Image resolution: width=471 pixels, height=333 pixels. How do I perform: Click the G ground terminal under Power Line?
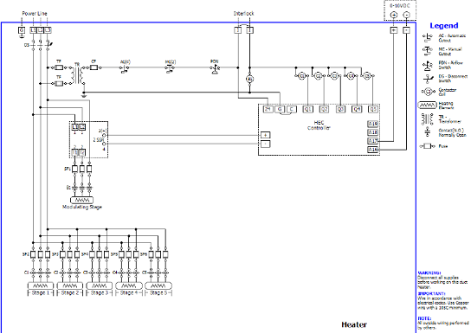(x=22, y=30)
